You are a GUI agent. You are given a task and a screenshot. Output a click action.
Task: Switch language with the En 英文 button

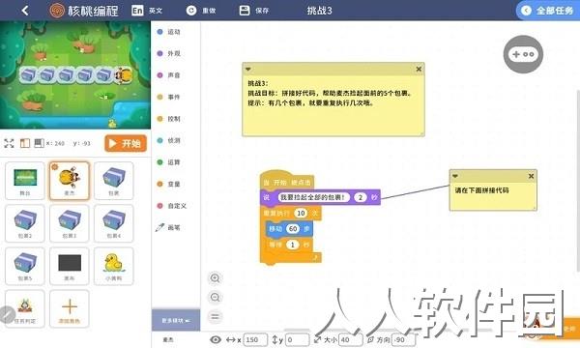(147, 11)
